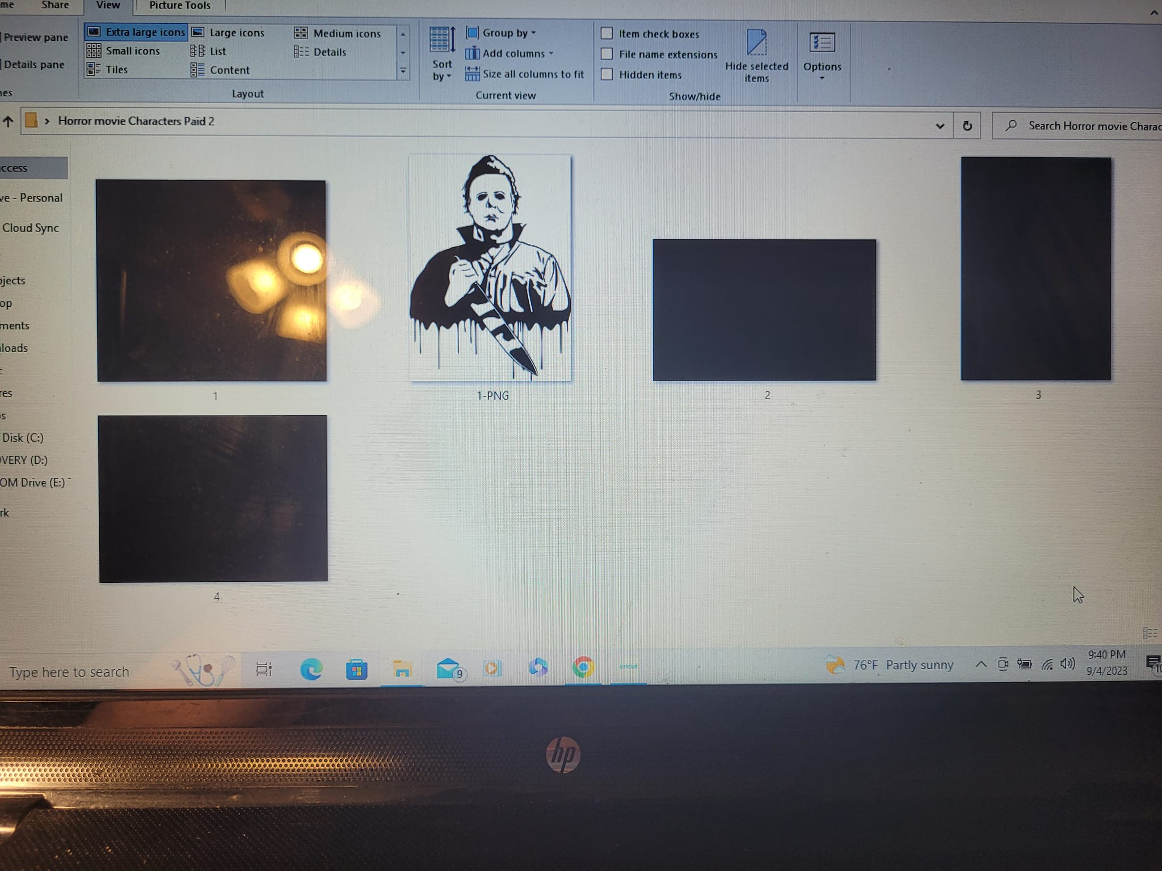Screen dimensions: 1162x871
Task: Launch Google Chrome from taskbar
Action: click(583, 667)
